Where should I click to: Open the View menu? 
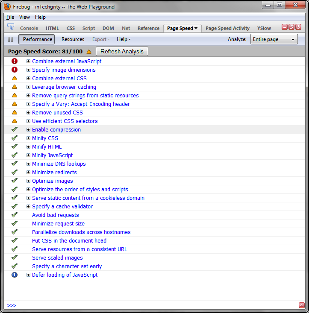(x=24, y=17)
